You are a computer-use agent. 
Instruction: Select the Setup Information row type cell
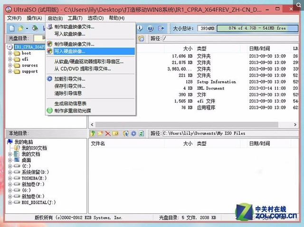pos(217,82)
